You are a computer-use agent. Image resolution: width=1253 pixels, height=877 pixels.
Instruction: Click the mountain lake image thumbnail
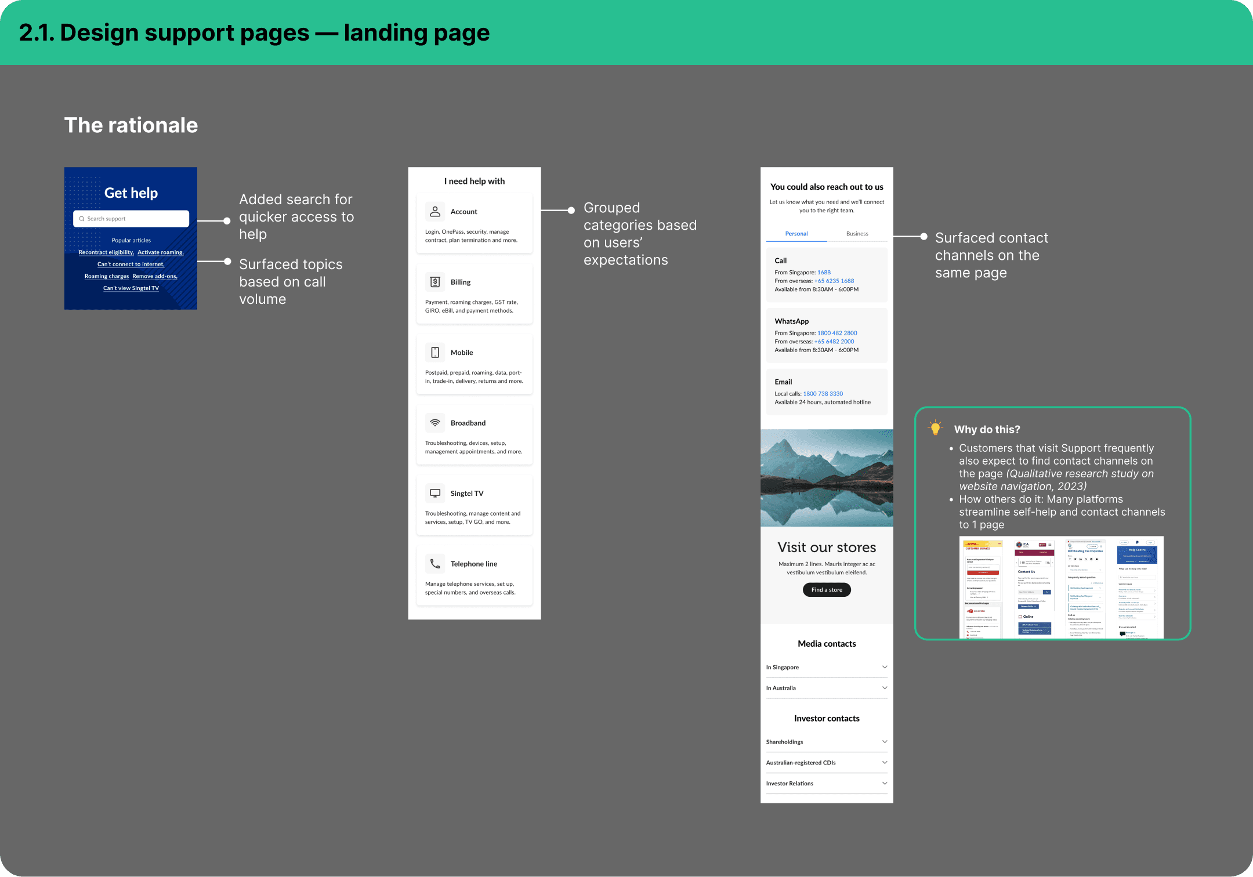tap(827, 478)
